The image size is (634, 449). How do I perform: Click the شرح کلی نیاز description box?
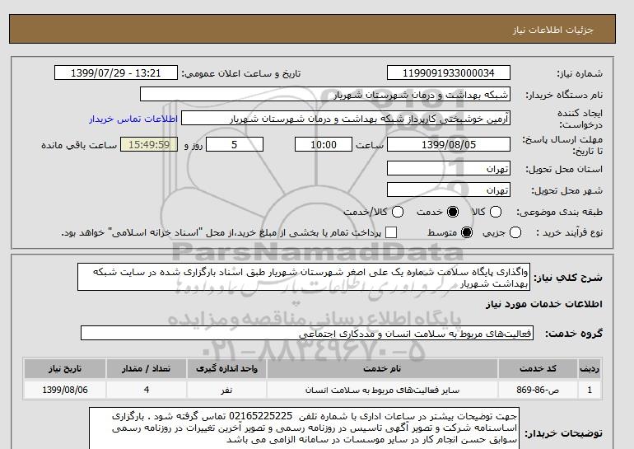[304, 277]
